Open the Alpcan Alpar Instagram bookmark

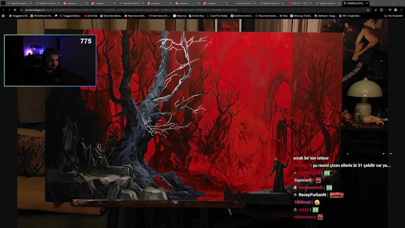[111, 16]
